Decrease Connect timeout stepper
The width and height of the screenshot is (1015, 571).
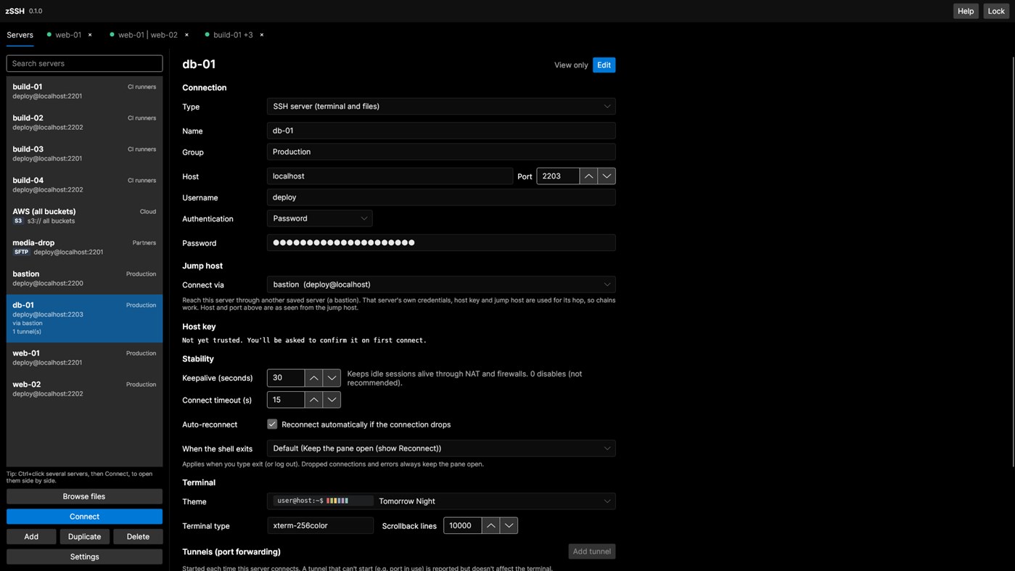point(332,400)
